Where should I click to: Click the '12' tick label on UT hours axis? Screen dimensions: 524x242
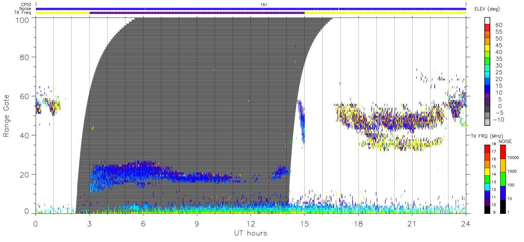(x=251, y=223)
